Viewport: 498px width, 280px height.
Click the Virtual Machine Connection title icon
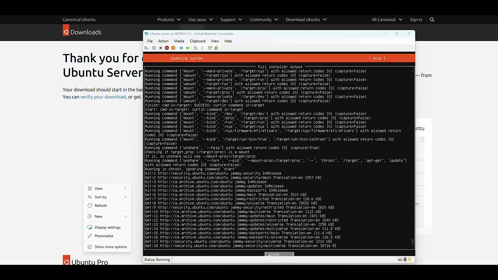tap(146, 34)
